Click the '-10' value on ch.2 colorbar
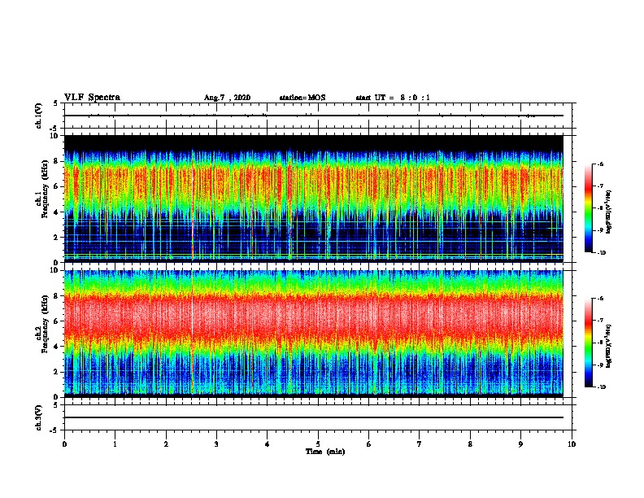This screenshot has width=644, height=498. point(601,387)
